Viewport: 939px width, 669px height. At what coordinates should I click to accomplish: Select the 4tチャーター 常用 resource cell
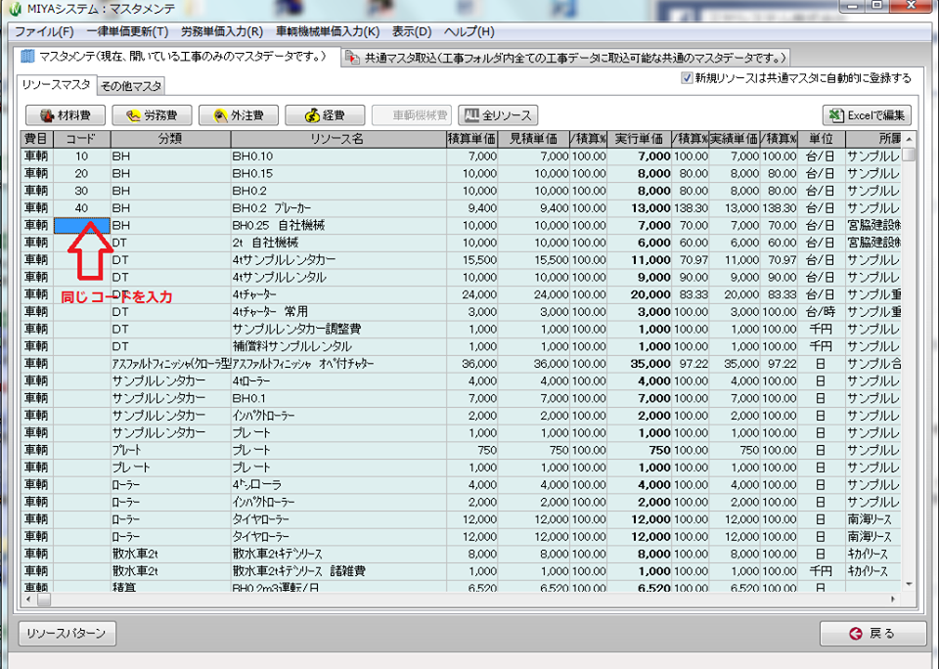[338, 312]
